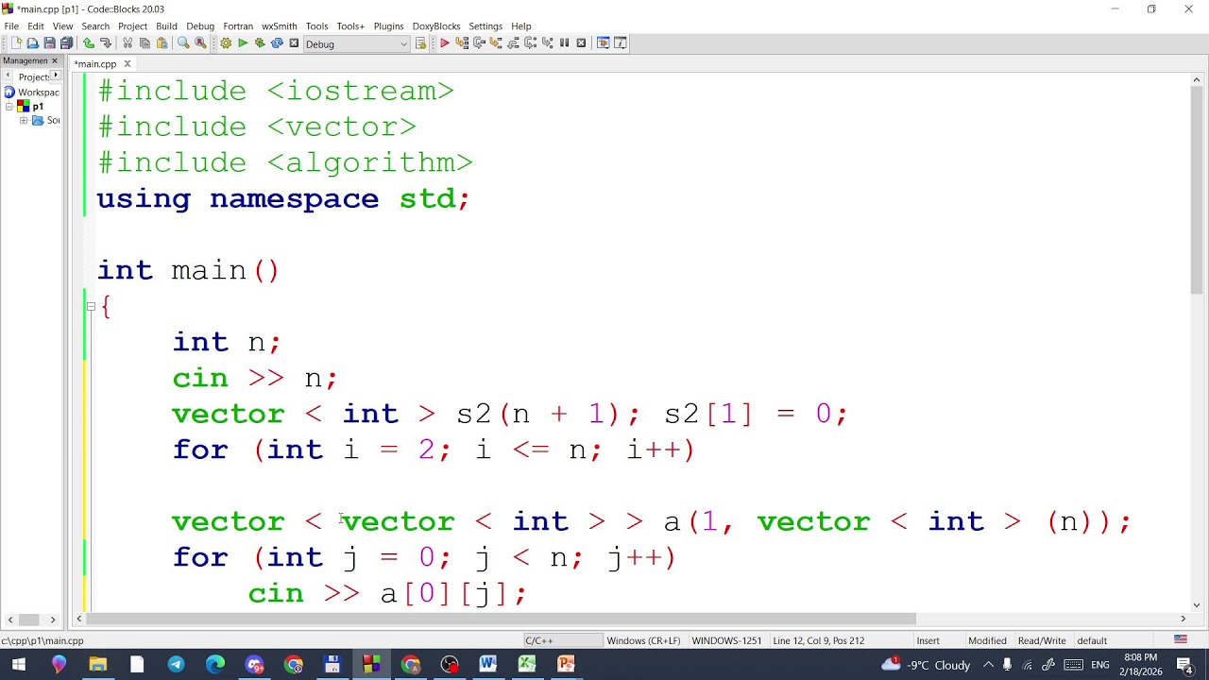
Task: Select the Projects tab in Management panel
Action: 34,76
